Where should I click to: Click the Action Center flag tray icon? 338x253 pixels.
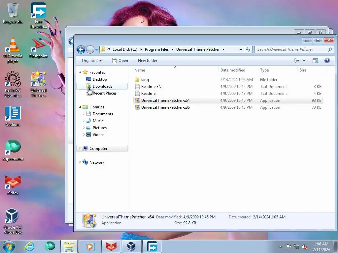coord(288,247)
